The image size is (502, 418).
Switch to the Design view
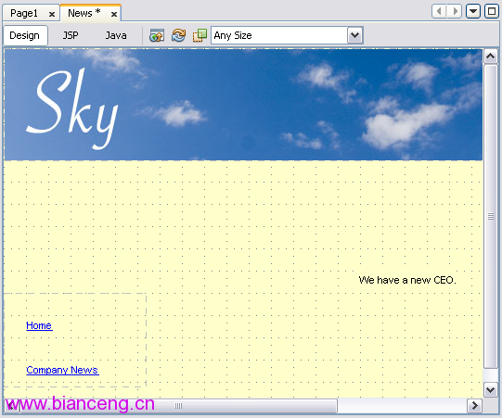[25, 35]
